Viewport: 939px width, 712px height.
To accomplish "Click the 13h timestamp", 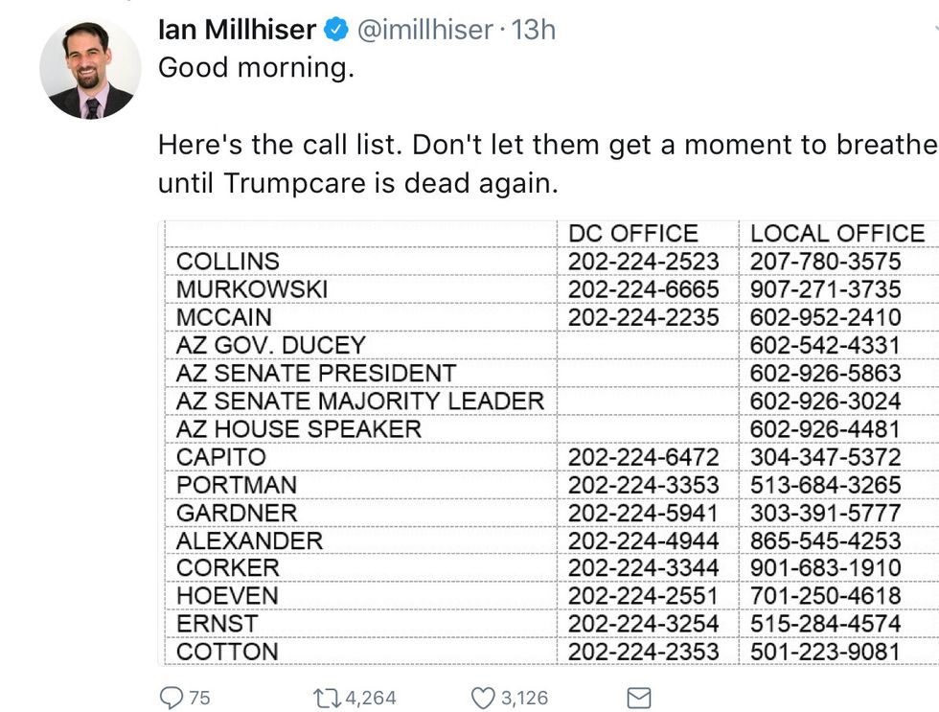I will [x=533, y=30].
